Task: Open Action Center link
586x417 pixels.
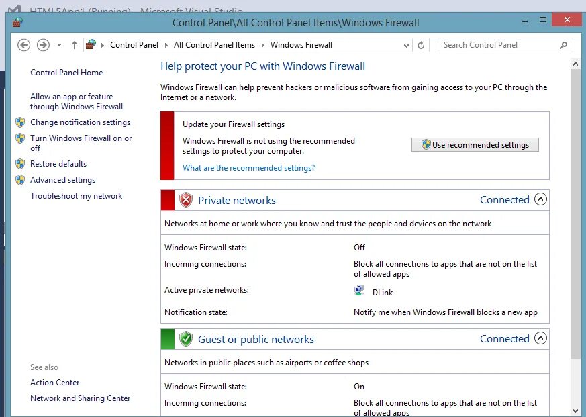Action: (55, 383)
